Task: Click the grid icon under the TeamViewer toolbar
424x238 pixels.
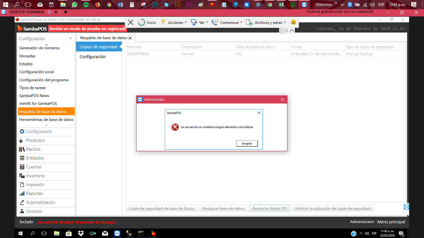Action: click(281, 30)
